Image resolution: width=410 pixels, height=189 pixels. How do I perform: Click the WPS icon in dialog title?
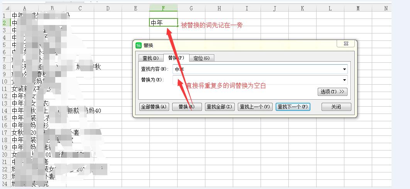[x=139, y=45]
